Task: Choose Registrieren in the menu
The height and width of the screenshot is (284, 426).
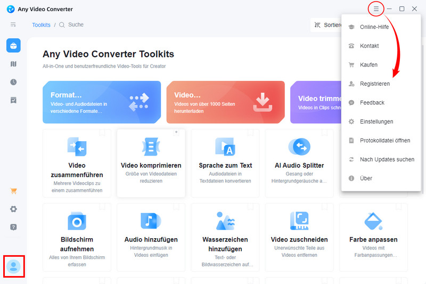Action: pyautogui.click(x=381, y=84)
